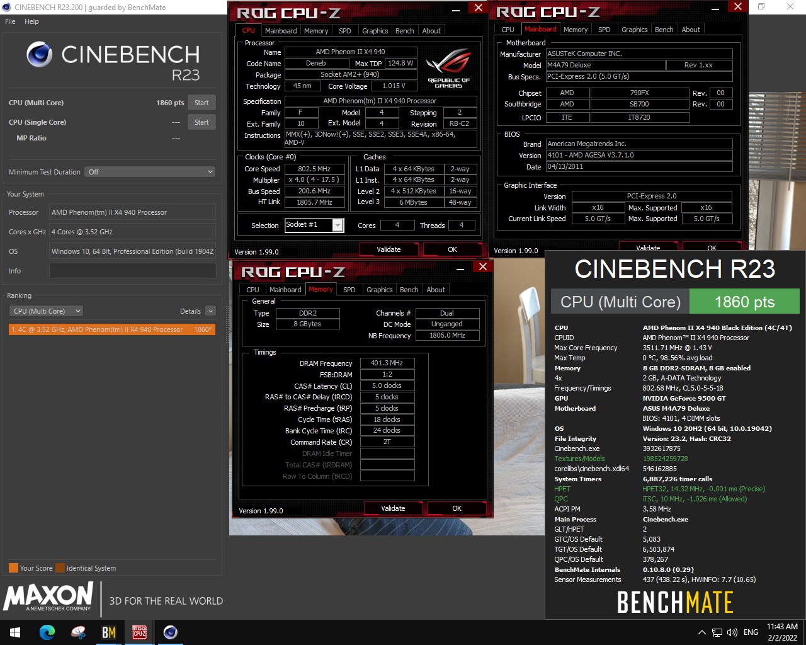Image resolution: width=806 pixels, height=645 pixels.
Task: Launch Microsoft Edge from the taskbar
Action: coord(47,632)
